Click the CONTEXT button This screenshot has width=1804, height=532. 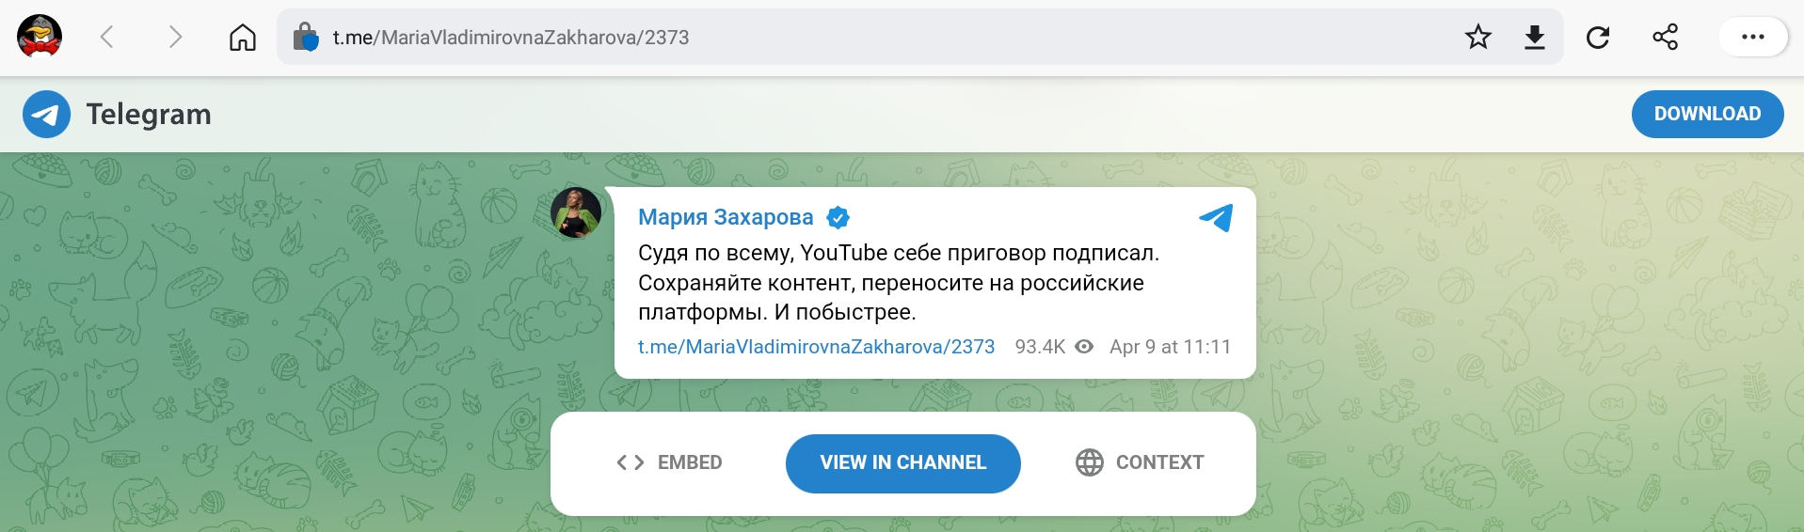(x=1140, y=462)
